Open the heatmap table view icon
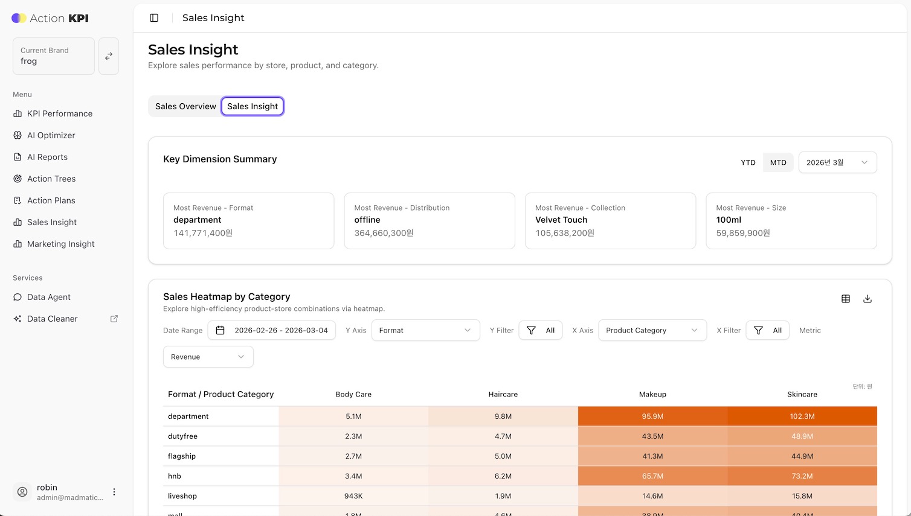 (x=846, y=299)
